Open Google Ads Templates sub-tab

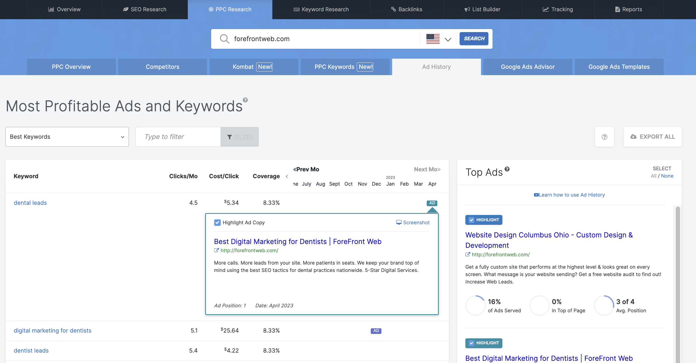point(619,67)
